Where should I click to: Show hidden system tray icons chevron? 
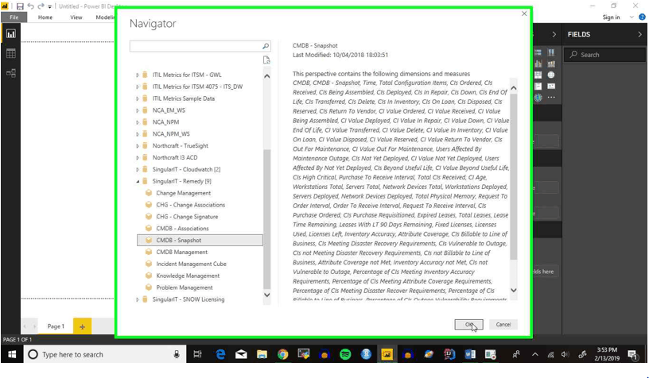coord(534,354)
